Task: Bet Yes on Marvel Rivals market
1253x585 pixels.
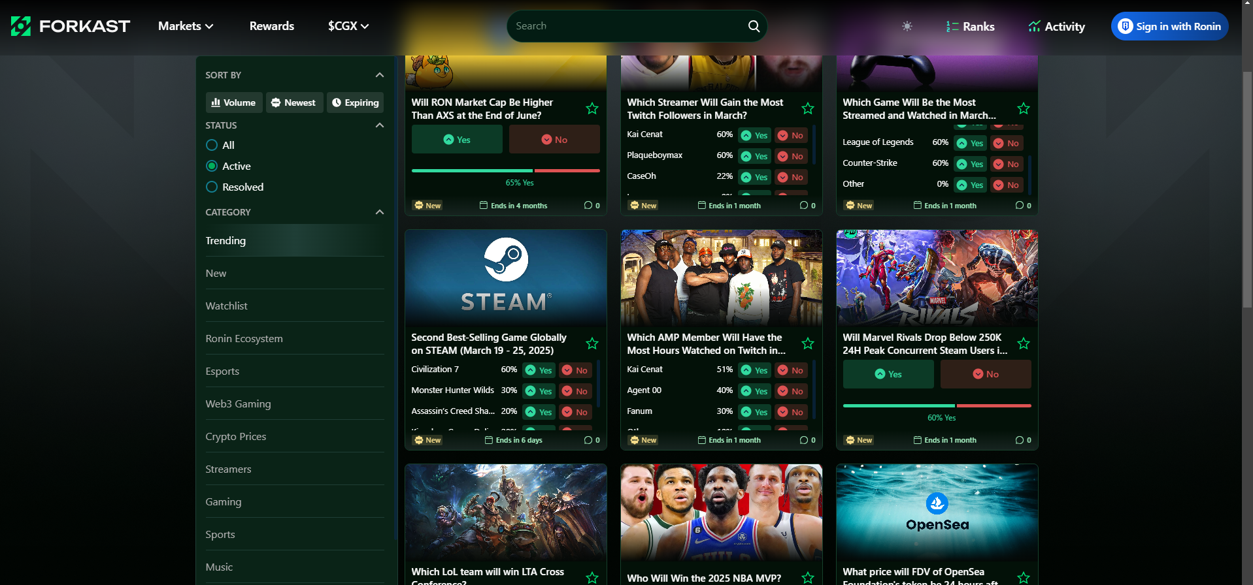Action: tap(888, 374)
